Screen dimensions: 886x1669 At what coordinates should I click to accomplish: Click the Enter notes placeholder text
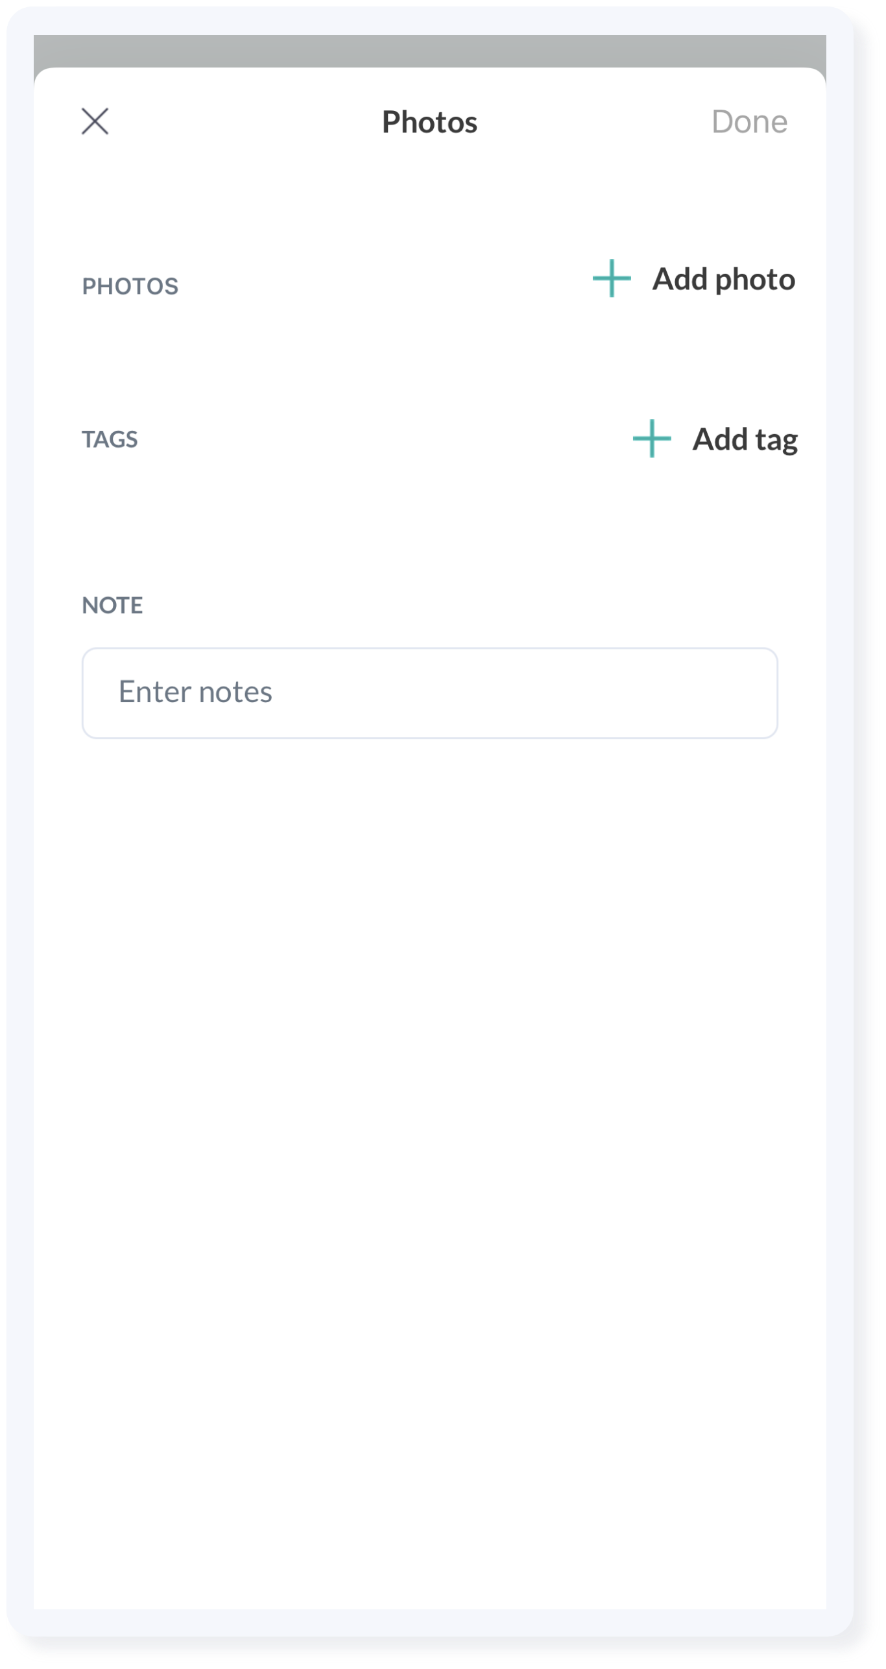click(x=195, y=692)
